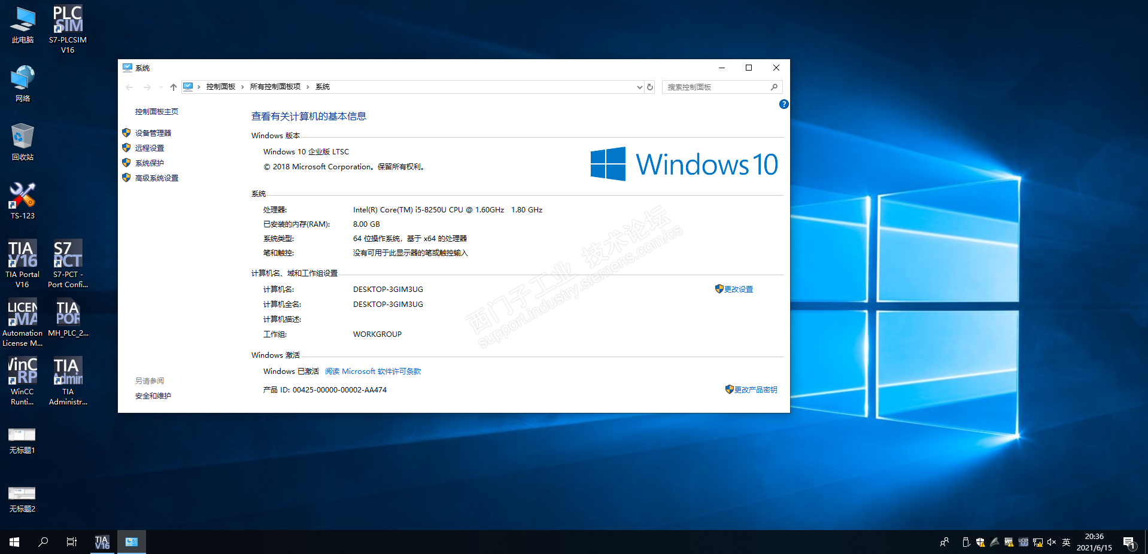Select the 网络 desktop icon
The height and width of the screenshot is (554, 1148).
[x=23, y=84]
